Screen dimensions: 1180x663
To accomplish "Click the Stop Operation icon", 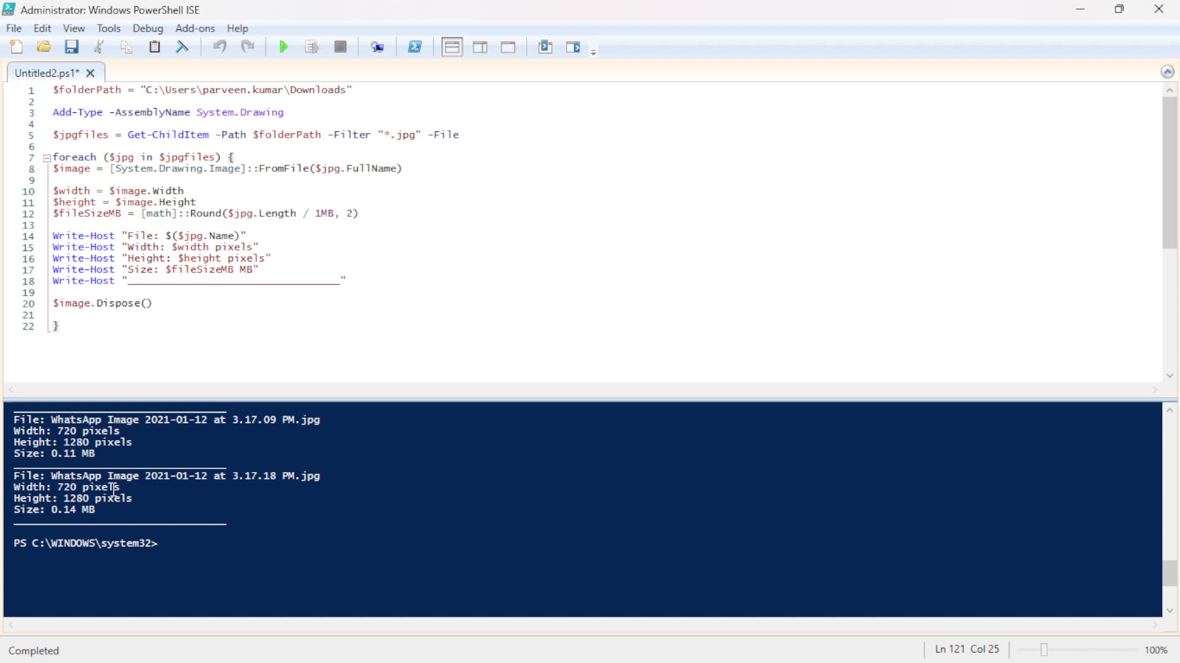I will coord(340,47).
